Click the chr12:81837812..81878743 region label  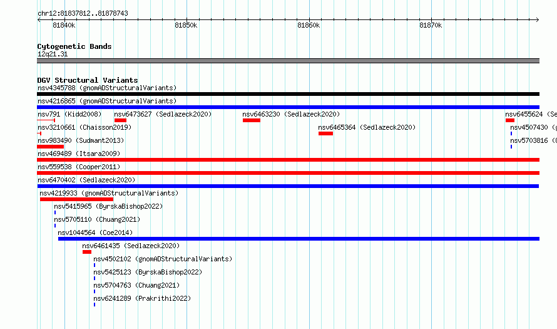click(x=83, y=14)
